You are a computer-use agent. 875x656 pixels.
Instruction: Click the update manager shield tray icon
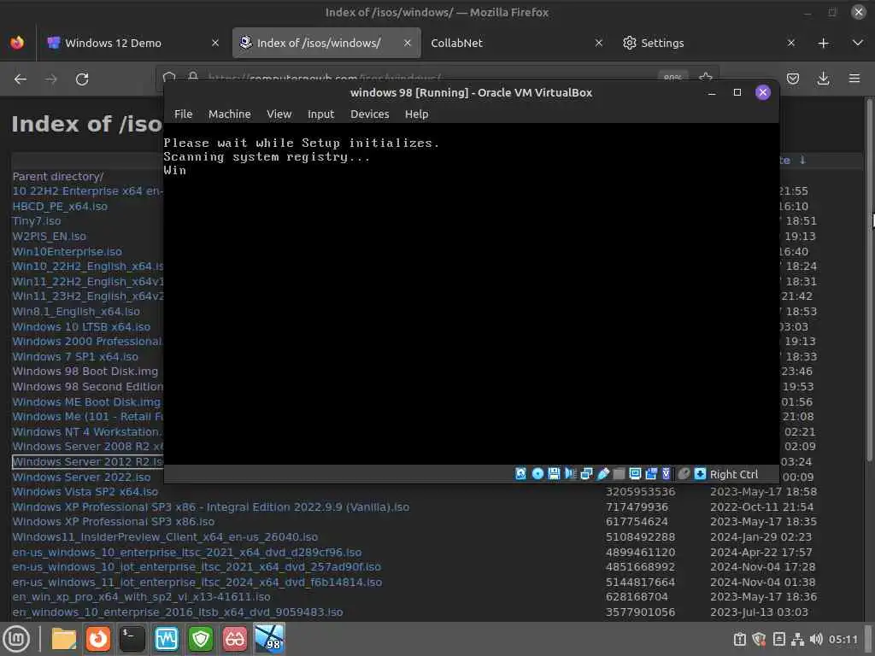(759, 639)
